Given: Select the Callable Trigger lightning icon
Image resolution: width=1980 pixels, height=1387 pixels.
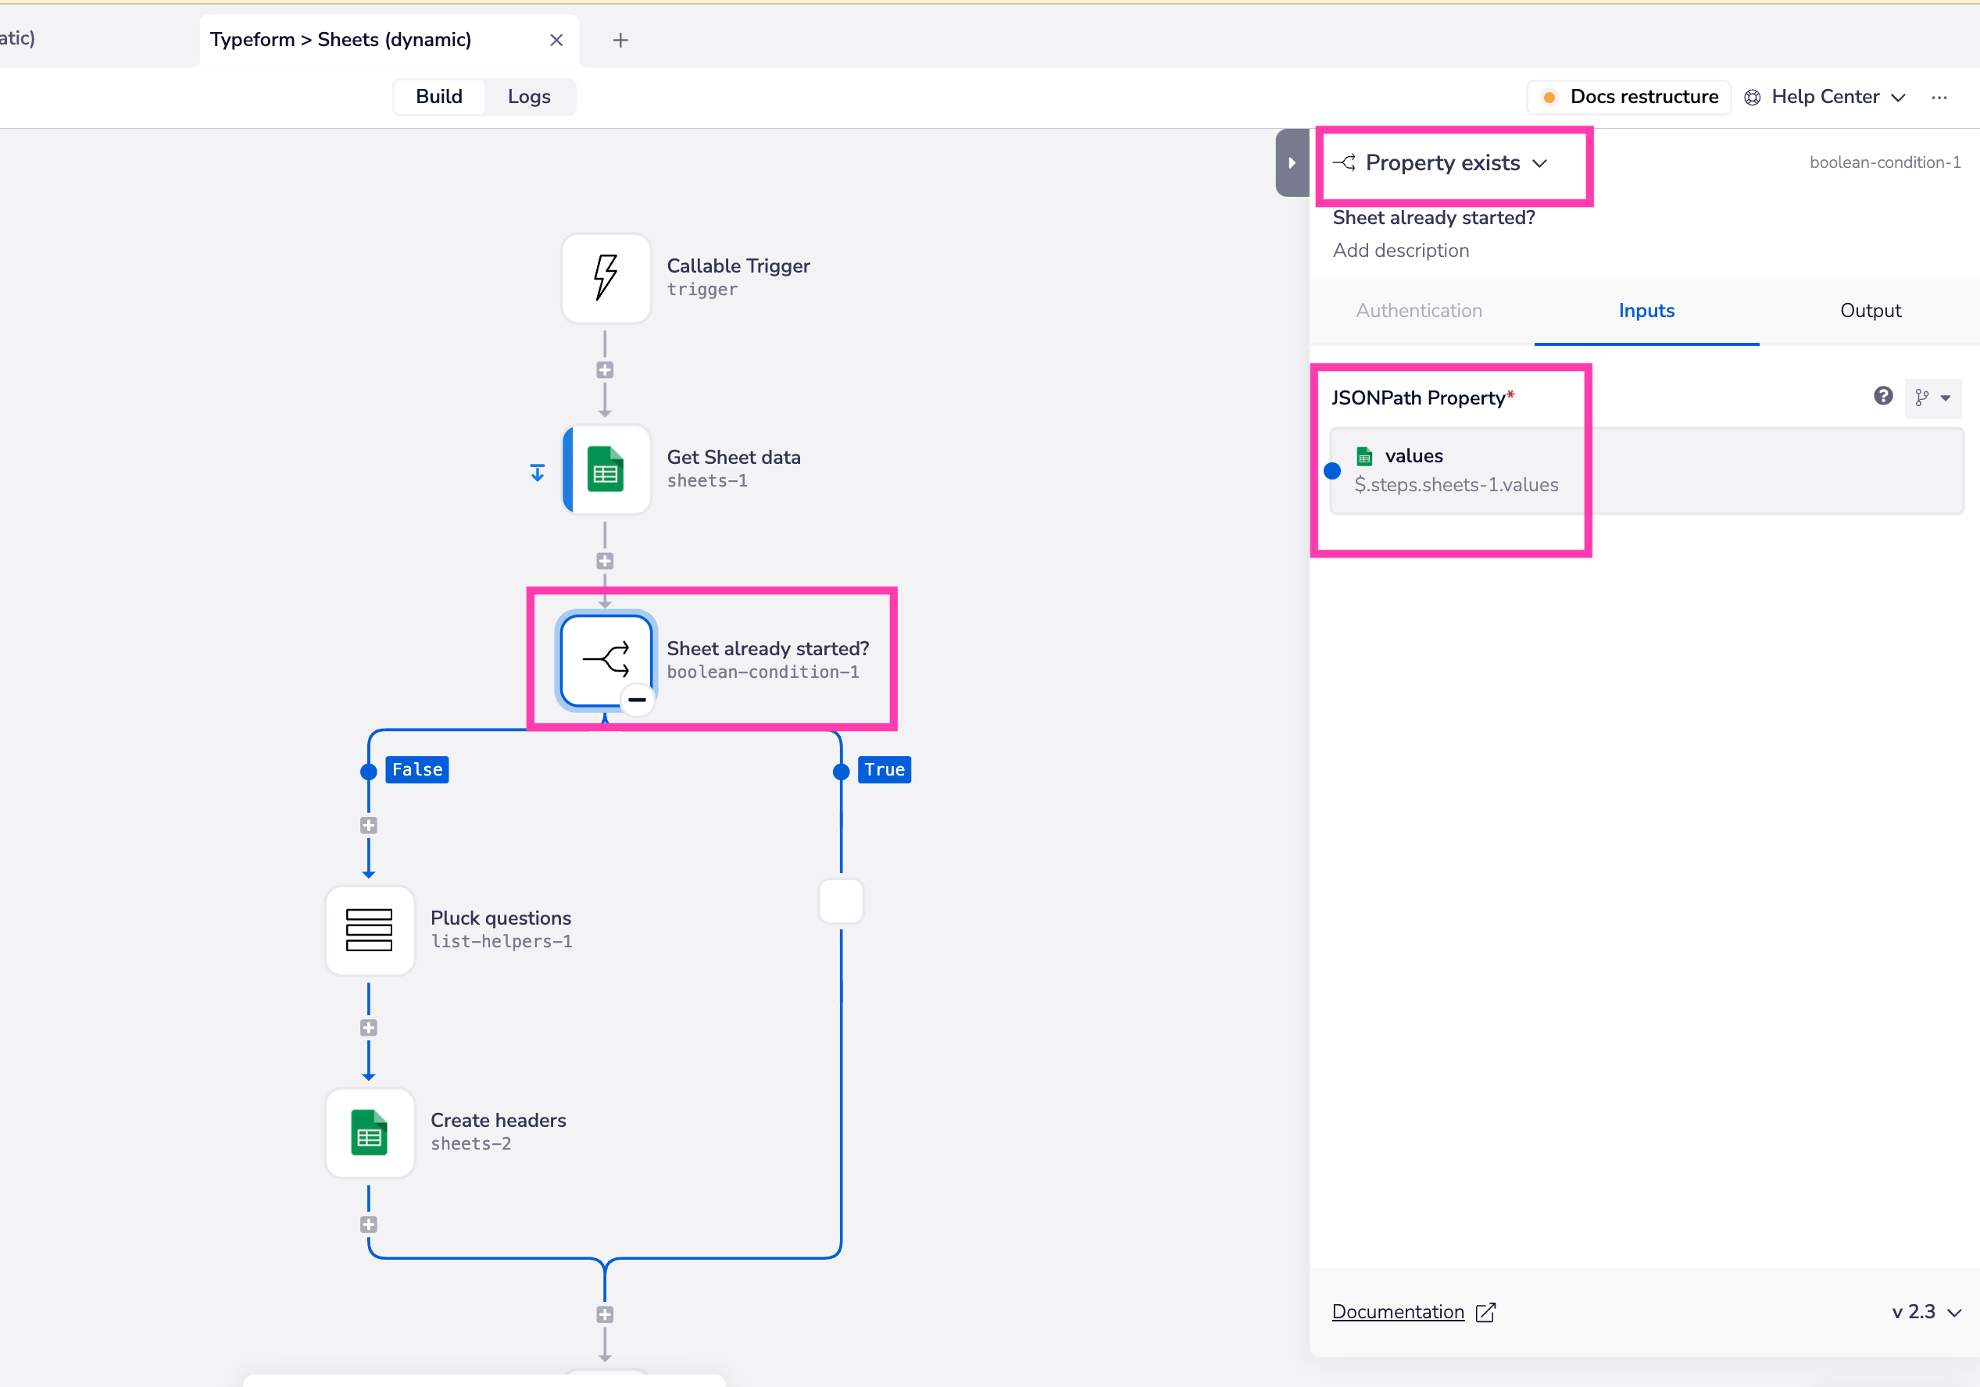Looking at the screenshot, I should coord(605,277).
